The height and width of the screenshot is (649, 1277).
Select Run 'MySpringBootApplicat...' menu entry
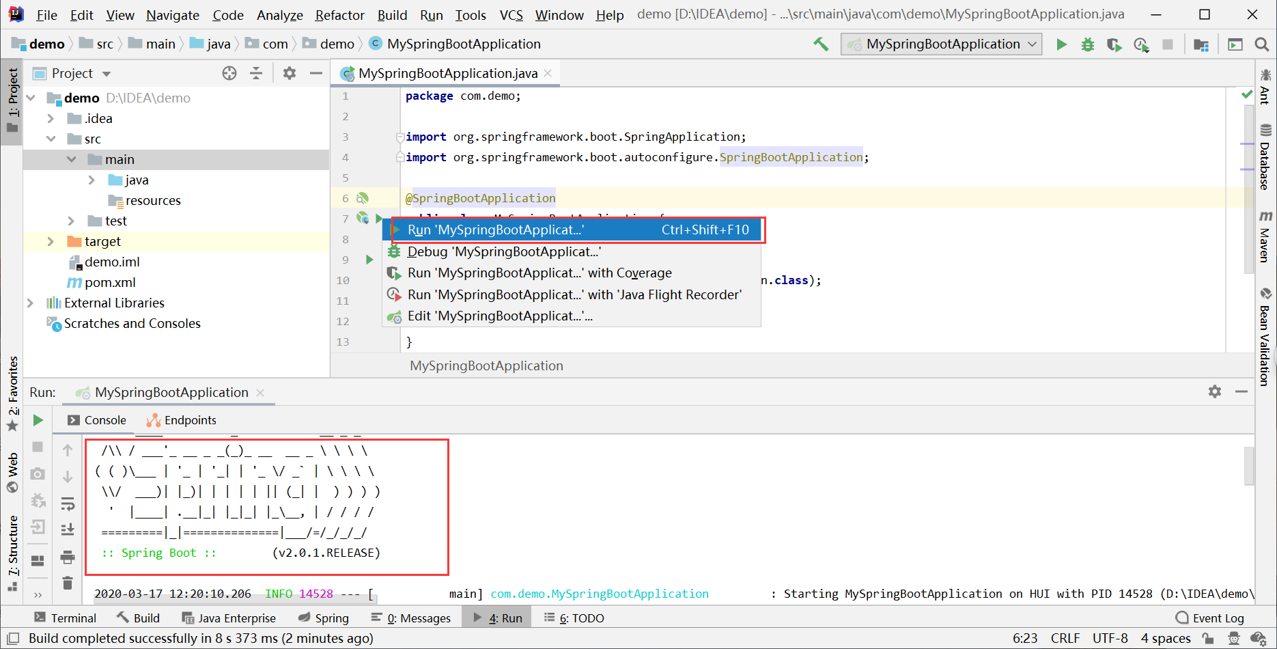(x=573, y=230)
